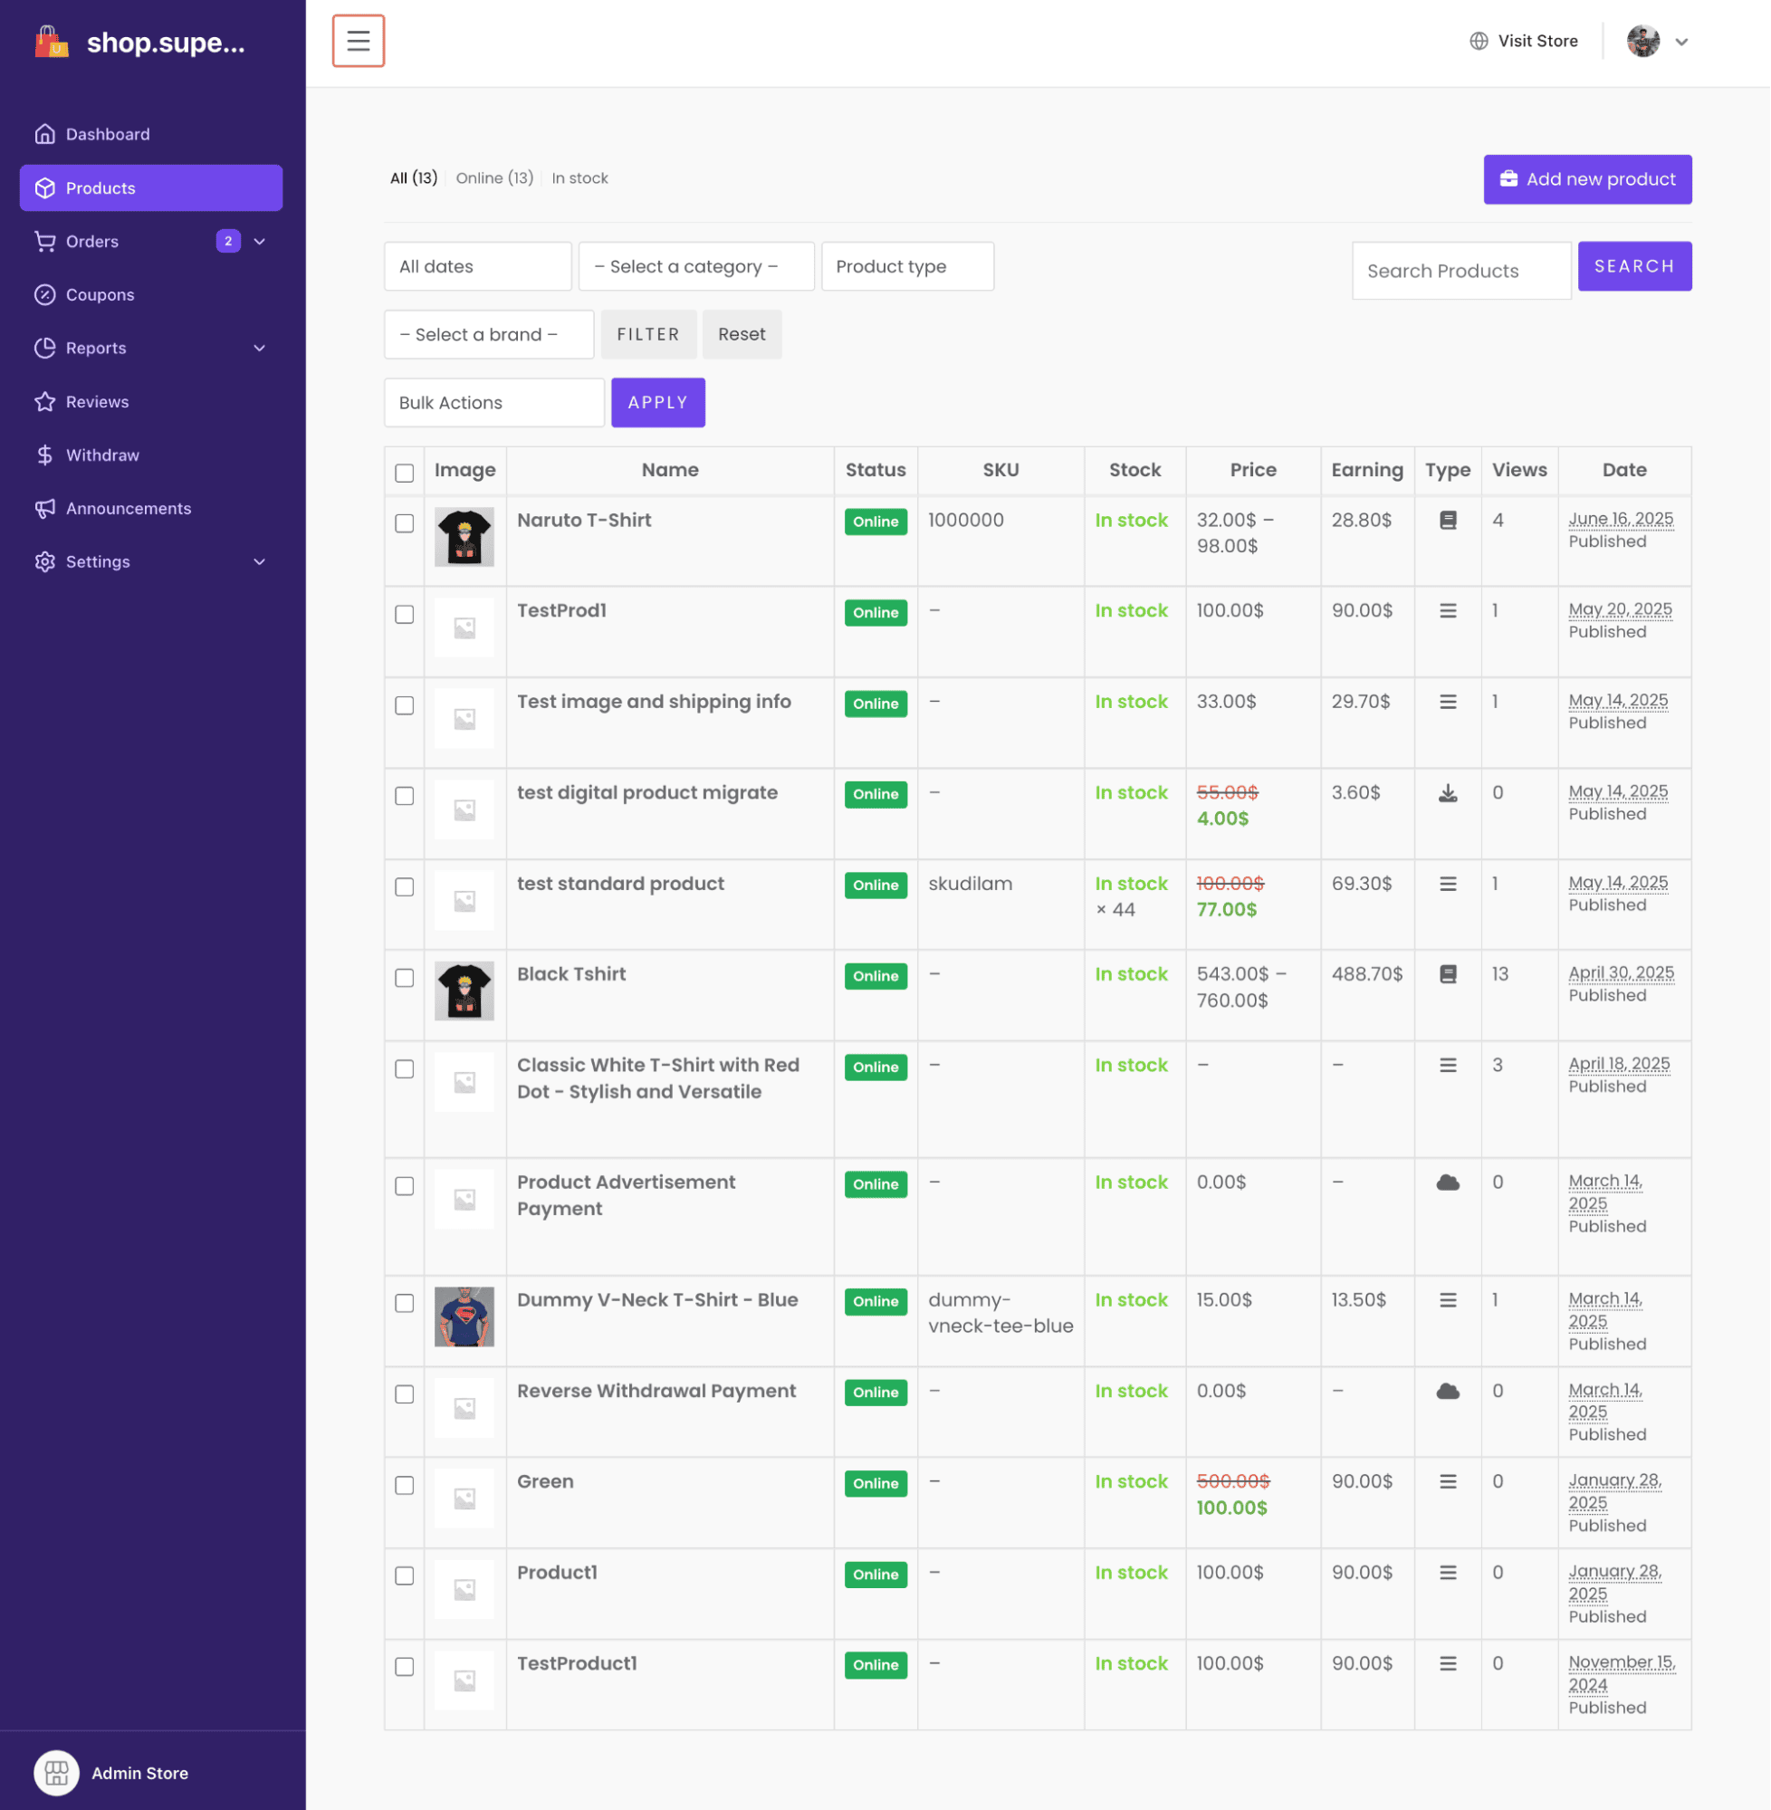
Task: Open the Bulk Actions dropdown
Action: pyautogui.click(x=494, y=402)
